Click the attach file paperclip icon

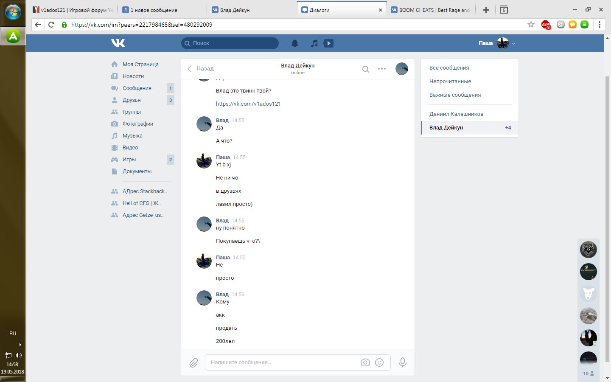click(193, 362)
